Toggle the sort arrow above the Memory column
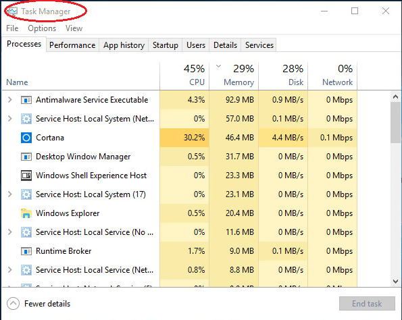402x320 pixels. coord(218,66)
